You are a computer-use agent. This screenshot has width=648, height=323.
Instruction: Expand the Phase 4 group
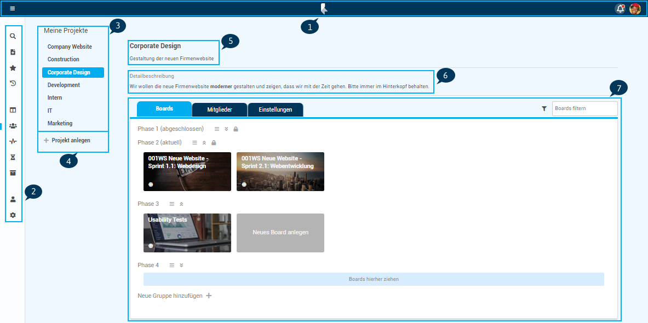click(181, 265)
